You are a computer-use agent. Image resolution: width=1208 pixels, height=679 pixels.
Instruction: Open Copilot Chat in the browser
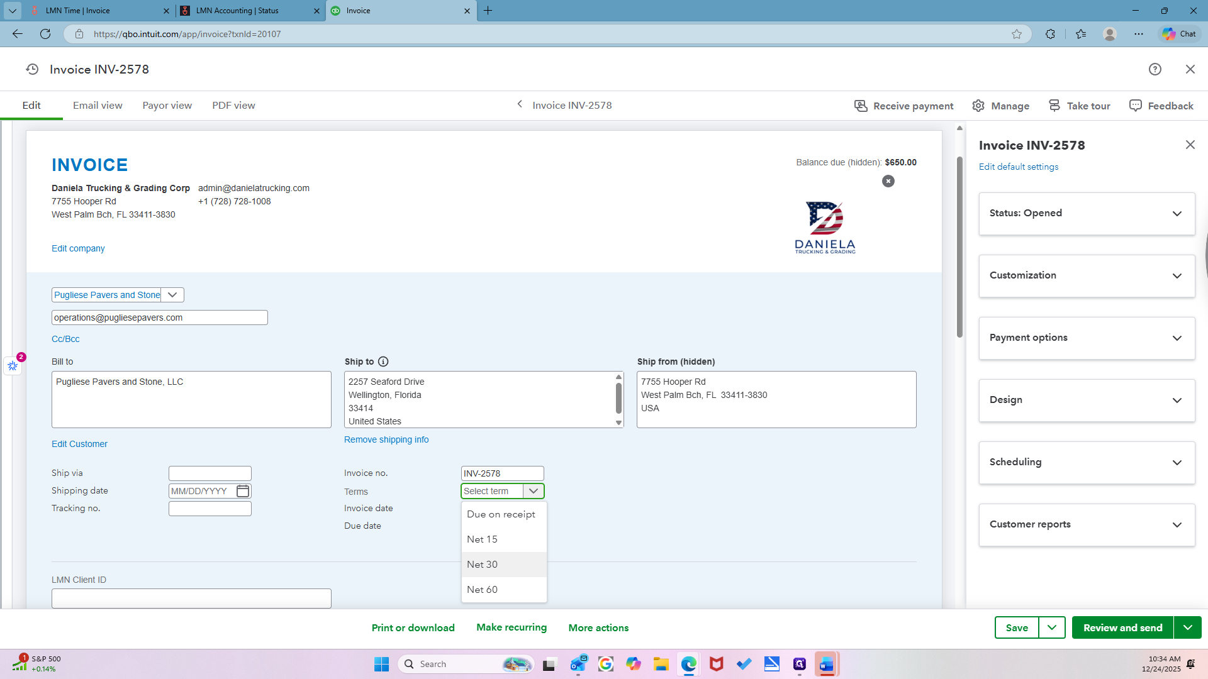[x=1179, y=34]
